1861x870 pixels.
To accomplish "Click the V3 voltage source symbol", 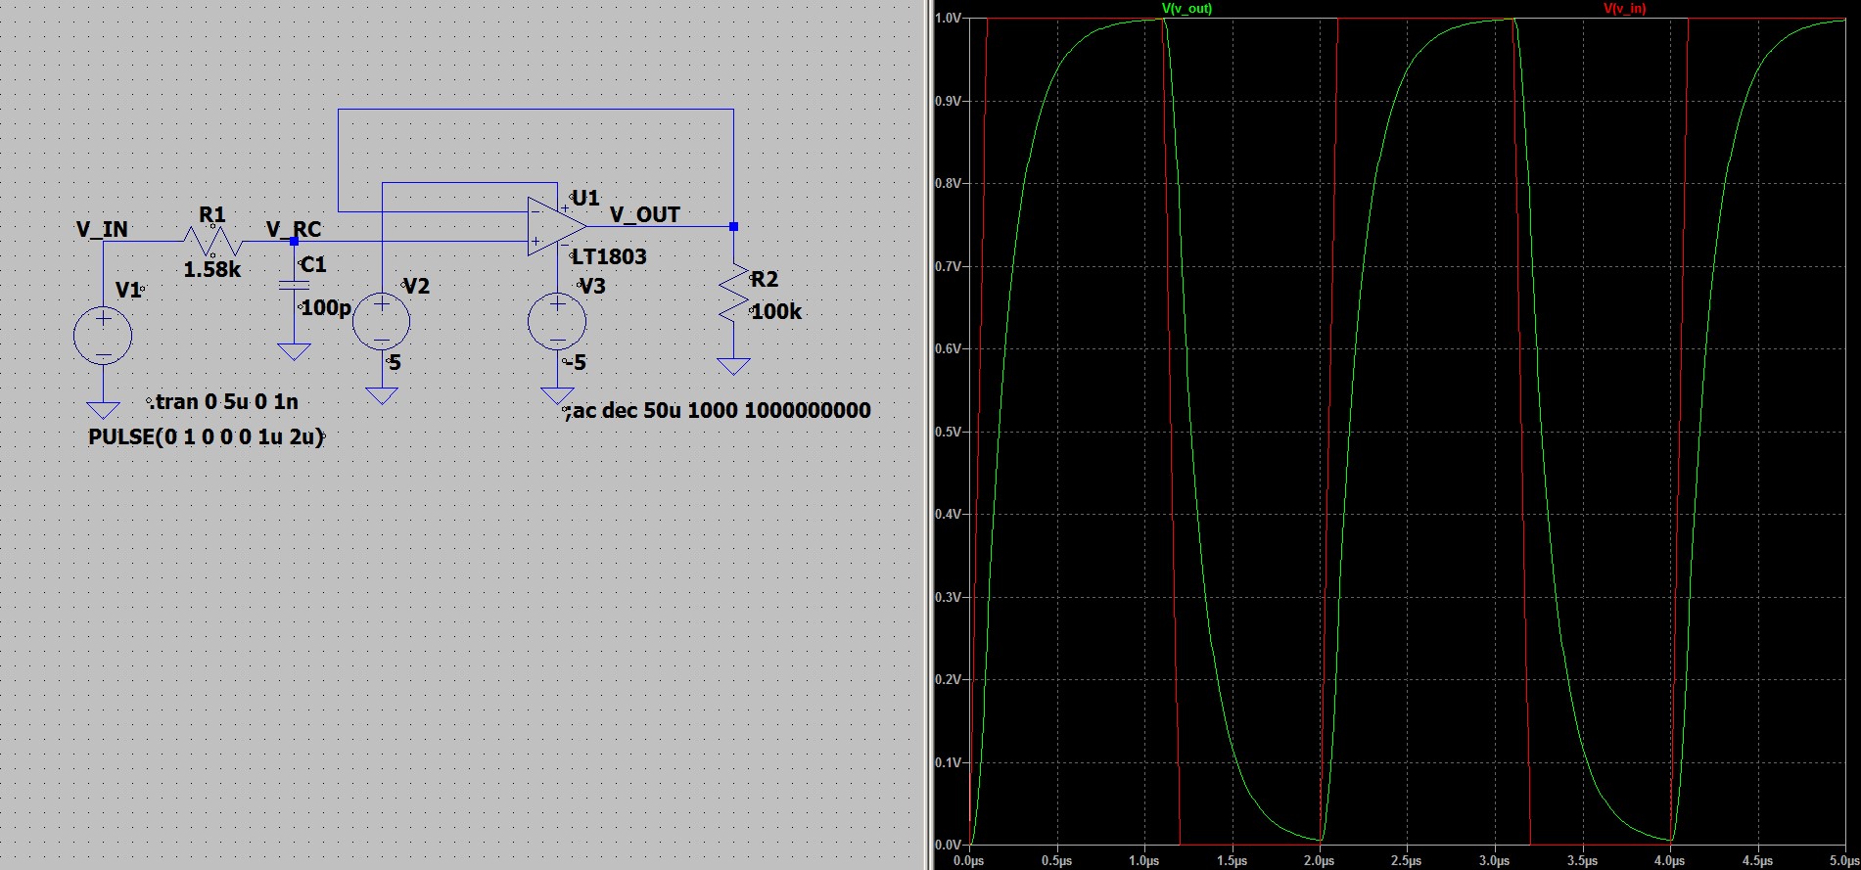I will [x=557, y=320].
